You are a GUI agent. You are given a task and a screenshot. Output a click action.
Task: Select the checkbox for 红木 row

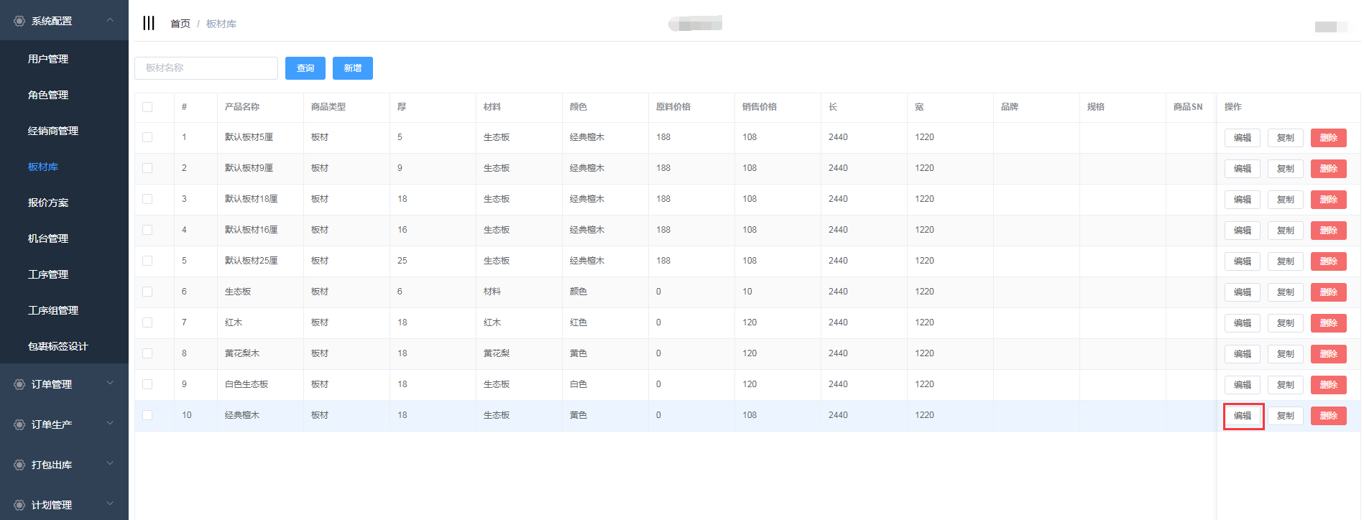click(147, 322)
